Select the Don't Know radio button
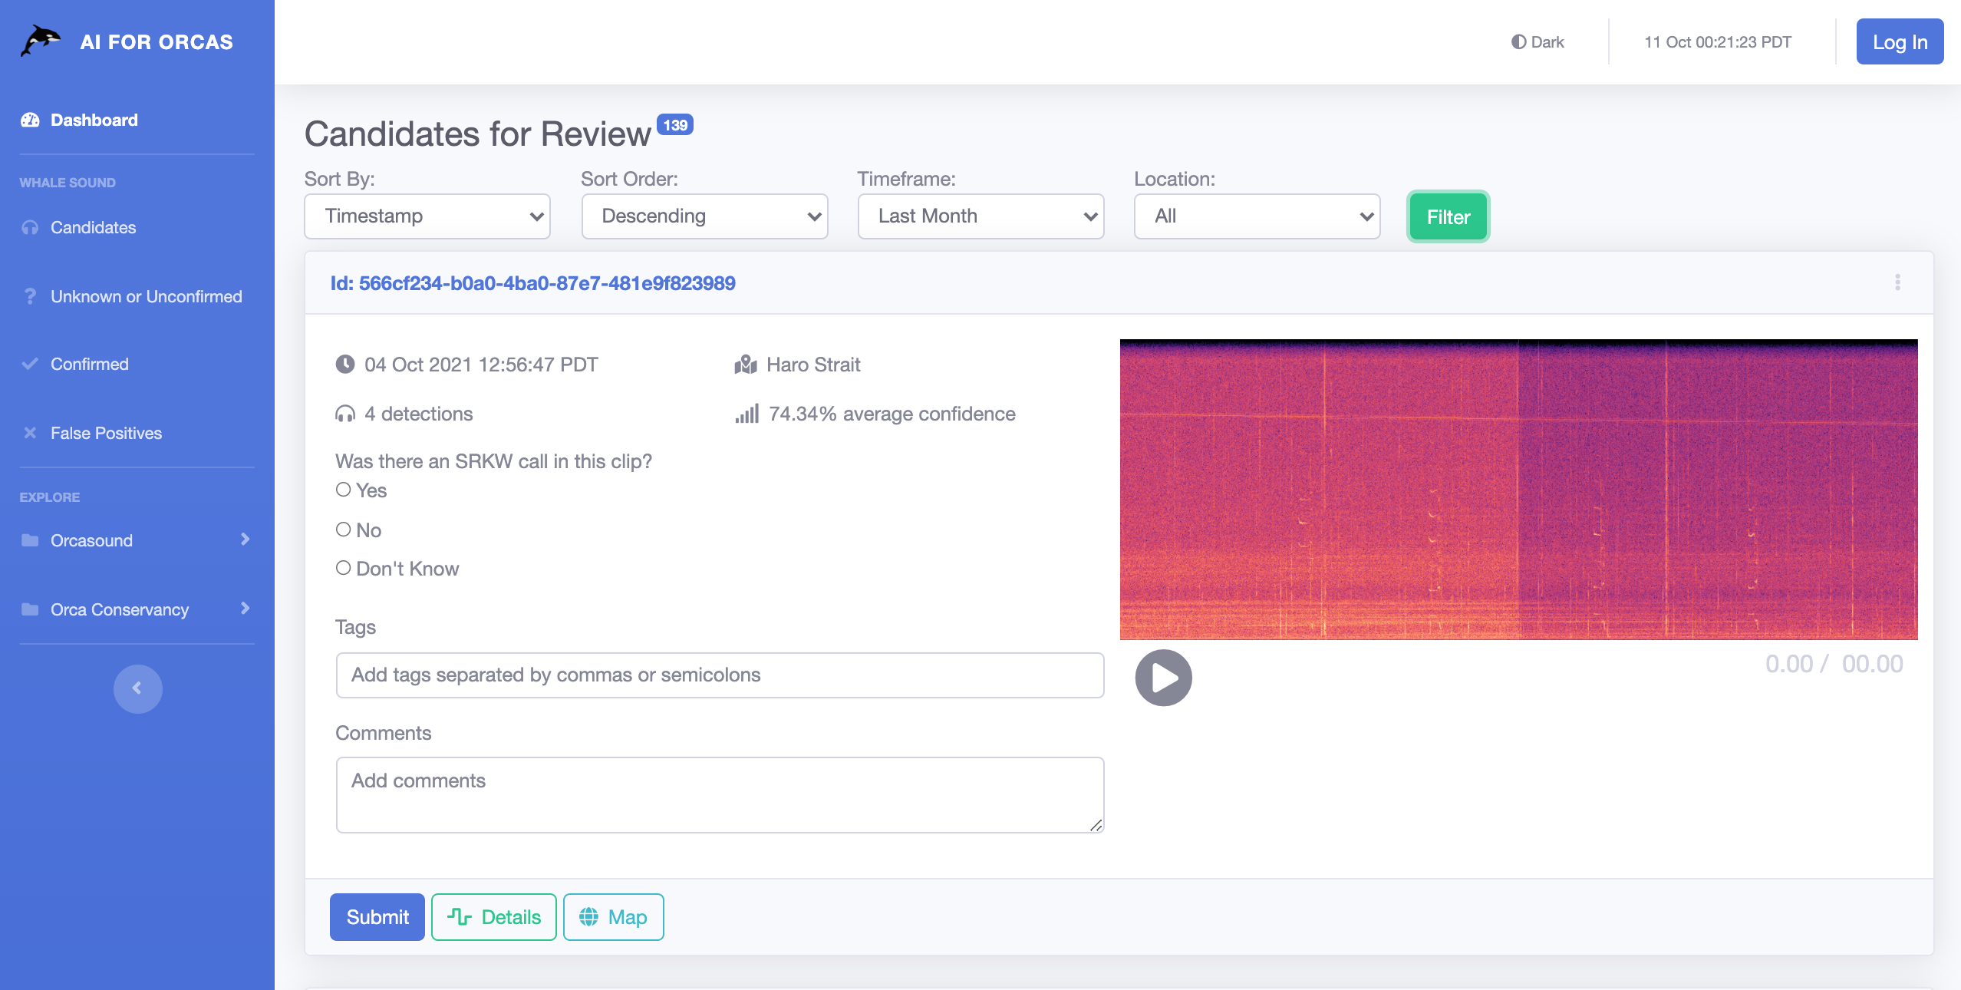 [341, 568]
